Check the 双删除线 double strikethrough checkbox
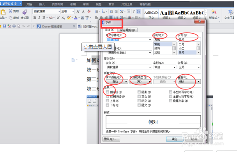 [107, 96]
